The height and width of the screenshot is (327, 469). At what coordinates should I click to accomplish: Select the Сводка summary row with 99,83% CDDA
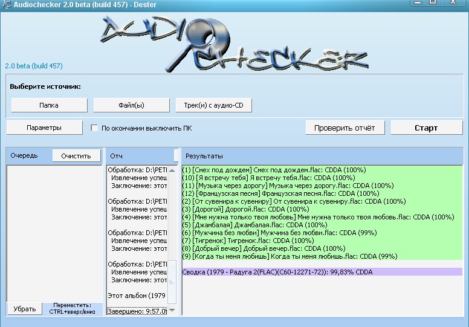point(278,272)
